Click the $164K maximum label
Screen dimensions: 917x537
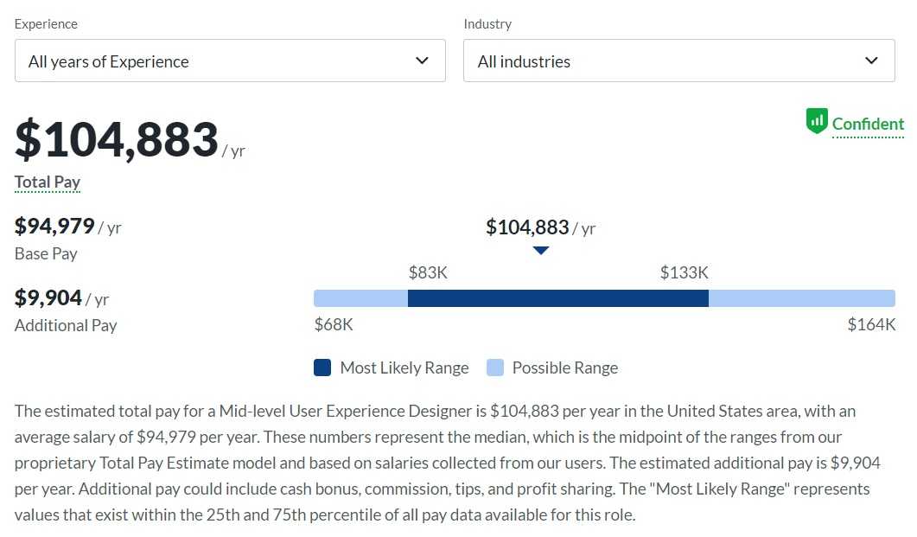871,325
